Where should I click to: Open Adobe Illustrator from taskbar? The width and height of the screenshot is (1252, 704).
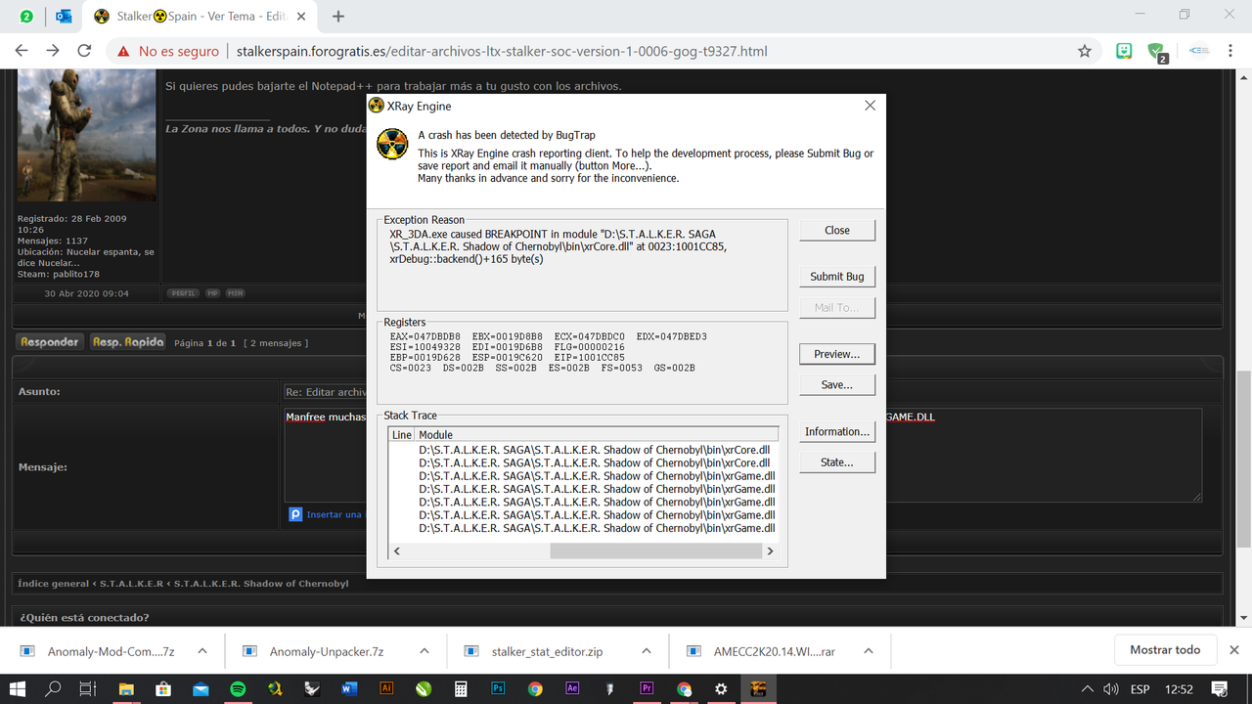click(x=386, y=689)
